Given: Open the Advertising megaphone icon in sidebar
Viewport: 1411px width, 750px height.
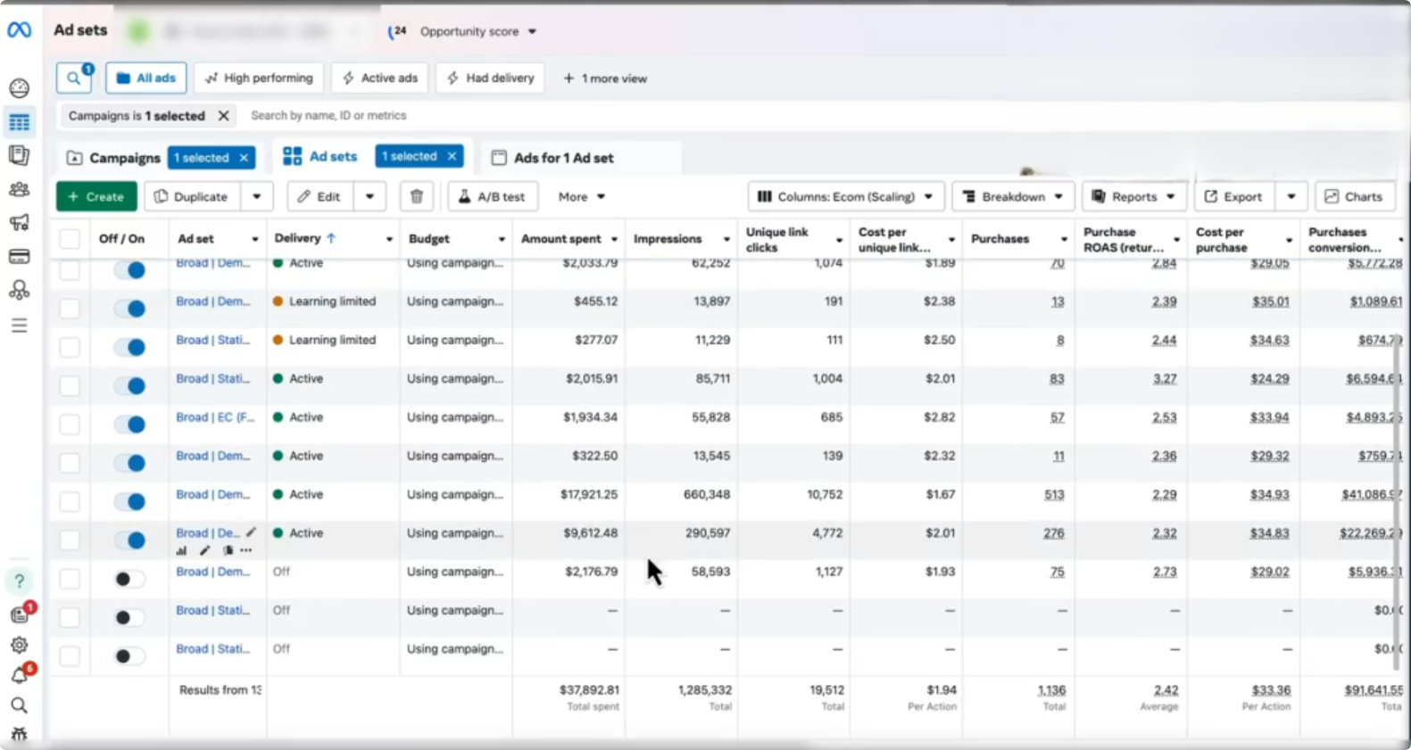Looking at the screenshot, I should click(x=19, y=223).
